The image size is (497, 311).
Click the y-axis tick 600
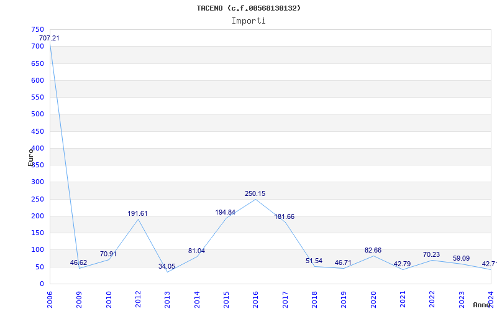click(x=37, y=80)
